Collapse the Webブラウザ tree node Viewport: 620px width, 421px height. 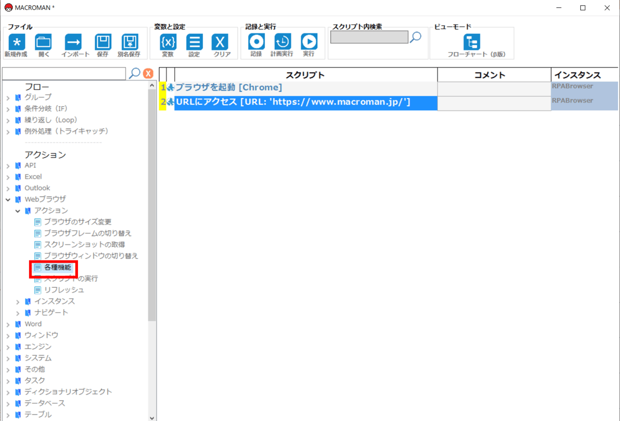tap(8, 199)
